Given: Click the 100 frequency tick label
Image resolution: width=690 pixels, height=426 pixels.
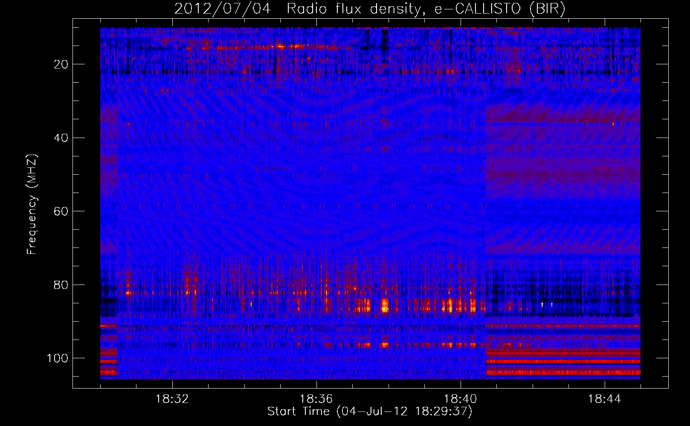Looking at the screenshot, I should tap(58, 358).
